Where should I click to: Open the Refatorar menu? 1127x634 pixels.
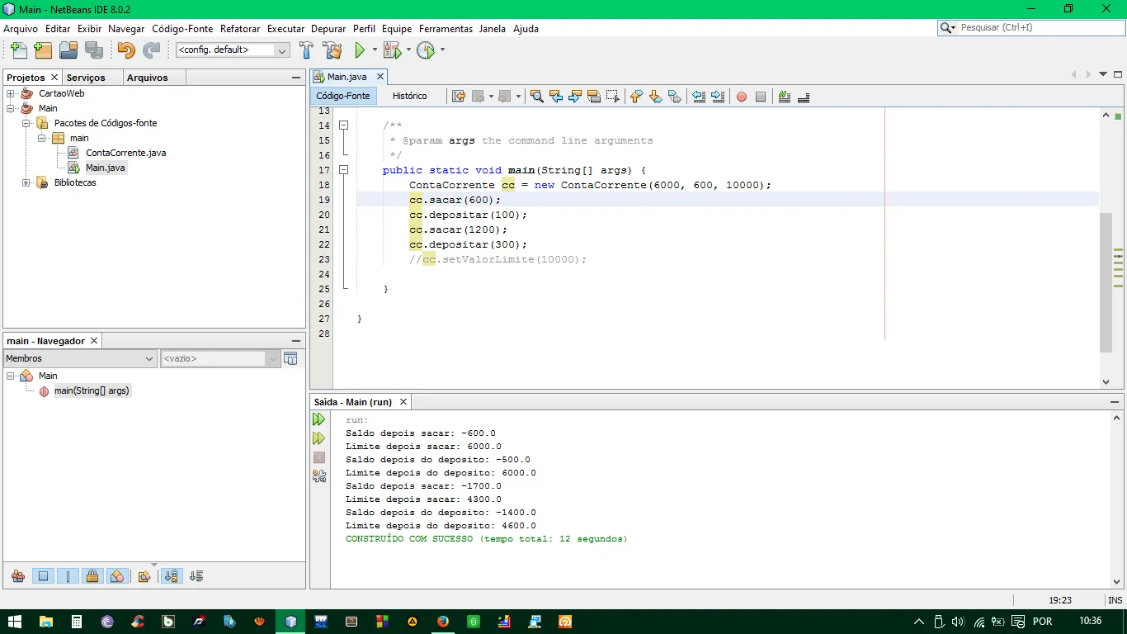pos(239,28)
